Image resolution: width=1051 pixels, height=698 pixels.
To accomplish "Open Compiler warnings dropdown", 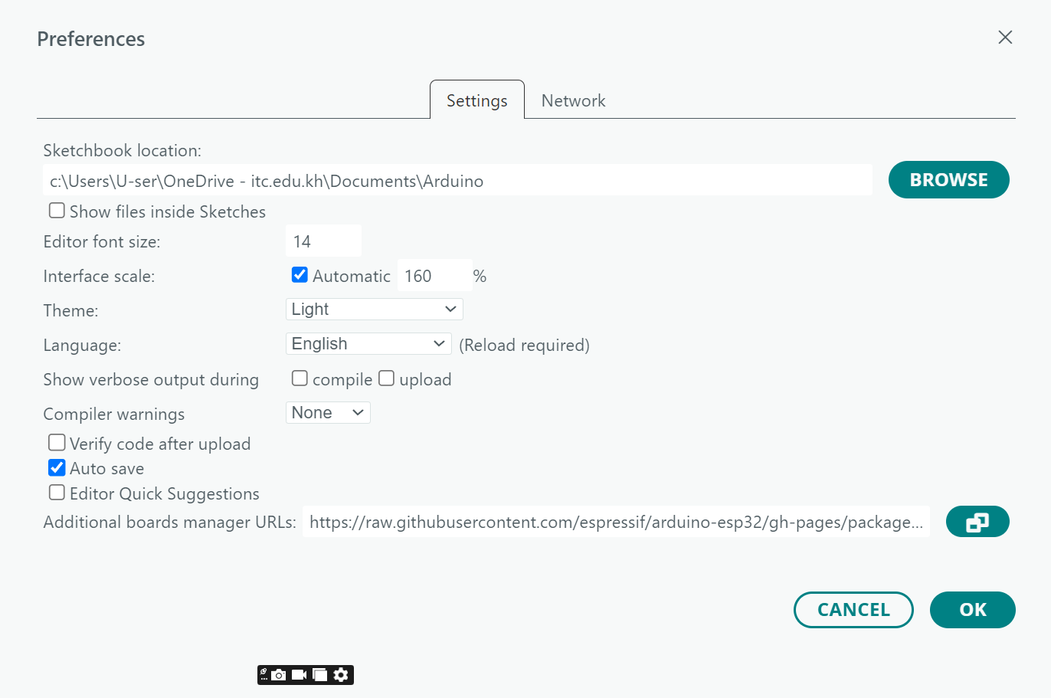I will 327,413.
